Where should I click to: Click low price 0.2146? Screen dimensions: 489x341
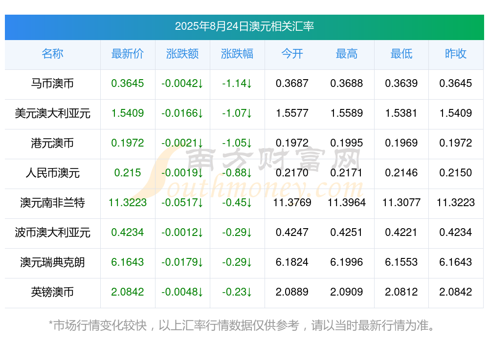coord(401,172)
